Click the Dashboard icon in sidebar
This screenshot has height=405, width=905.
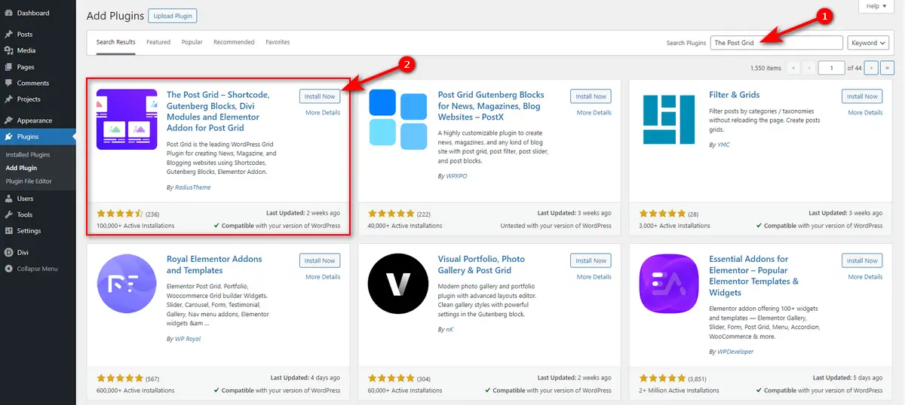pyautogui.click(x=8, y=13)
